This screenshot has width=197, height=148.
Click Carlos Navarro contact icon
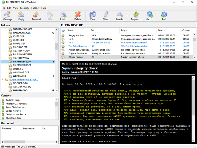click(3, 111)
